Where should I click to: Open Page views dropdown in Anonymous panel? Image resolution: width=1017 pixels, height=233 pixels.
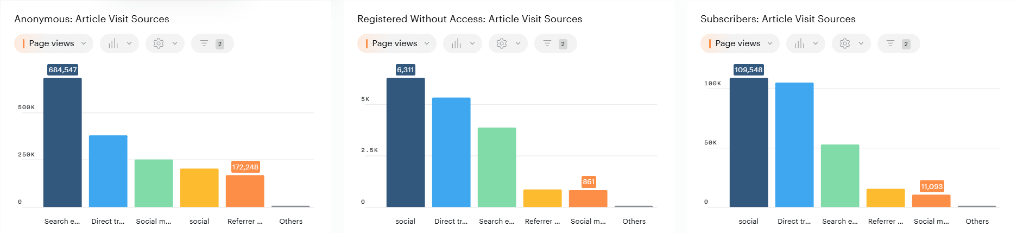(53, 43)
